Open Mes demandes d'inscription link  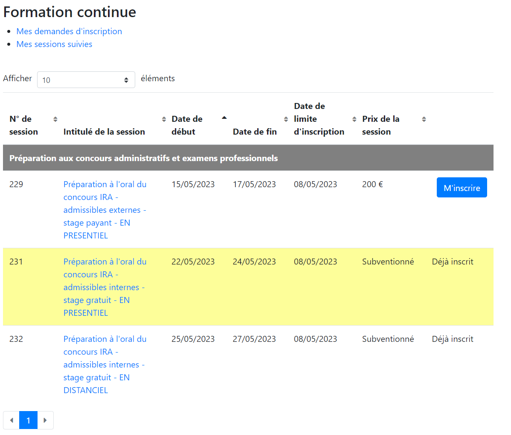[x=69, y=31]
